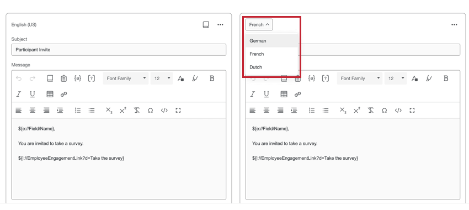
Task: Align text right in the English editor
Action: (46, 111)
